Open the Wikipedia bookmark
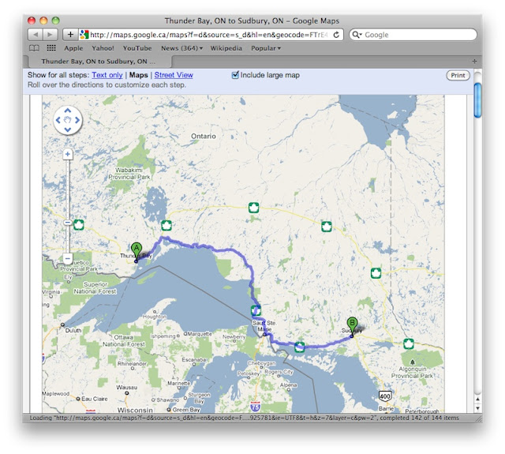505x454 pixels. [226, 48]
